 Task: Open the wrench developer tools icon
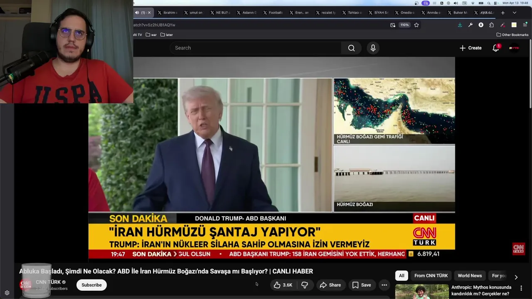pos(470,25)
